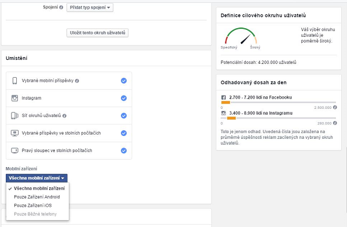Click info icon next to 2.500.000
The height and width of the screenshot is (227, 347).
pos(335,107)
